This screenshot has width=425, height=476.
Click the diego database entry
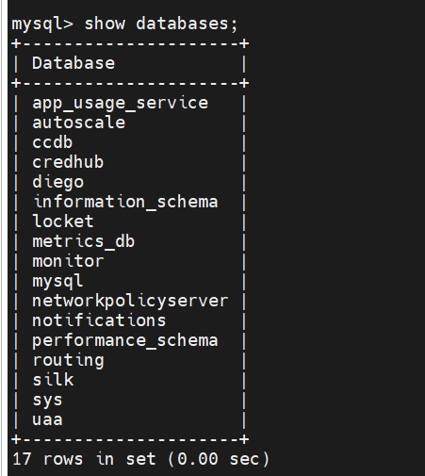(58, 182)
